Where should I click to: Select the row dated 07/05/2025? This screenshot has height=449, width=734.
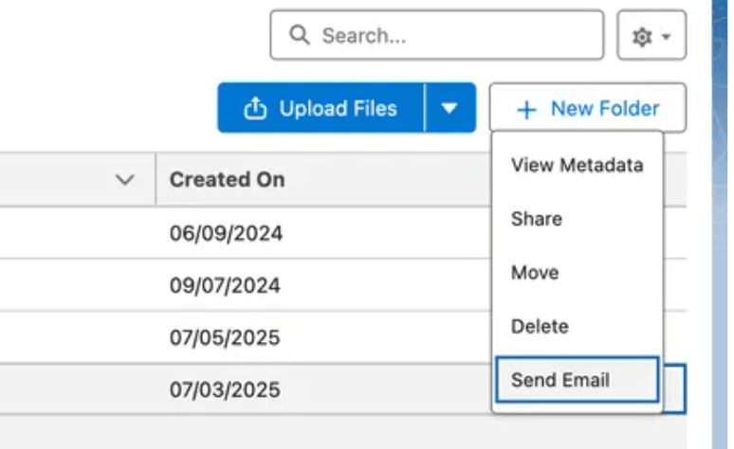coord(227,337)
